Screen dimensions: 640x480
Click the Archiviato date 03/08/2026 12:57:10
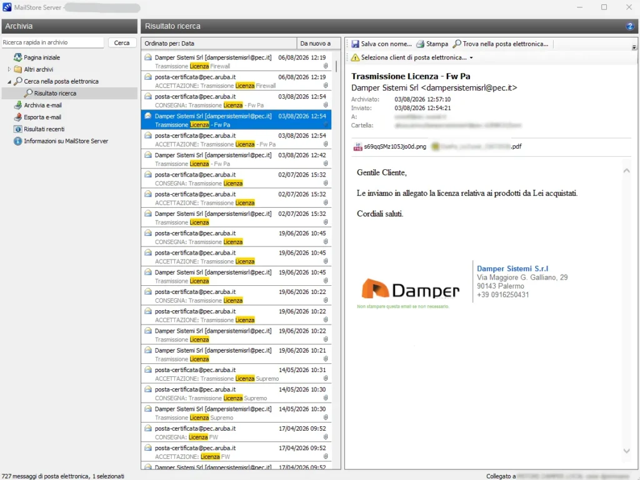[422, 99]
